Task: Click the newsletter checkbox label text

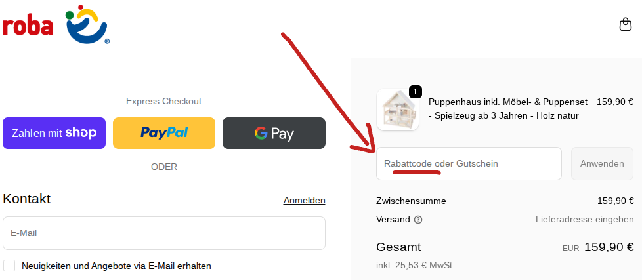Action: click(116, 266)
